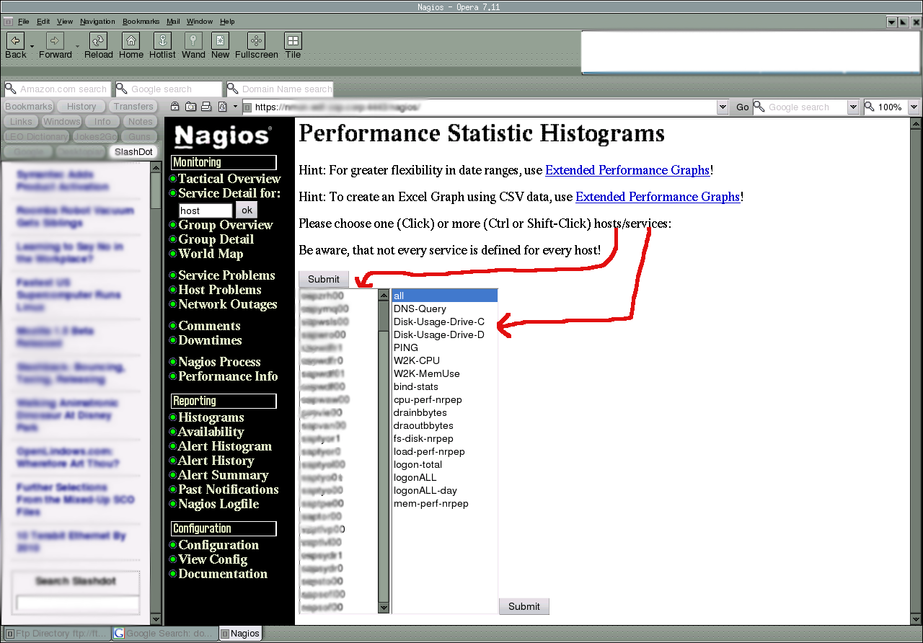Click the page icon inside the URL field

[247, 107]
